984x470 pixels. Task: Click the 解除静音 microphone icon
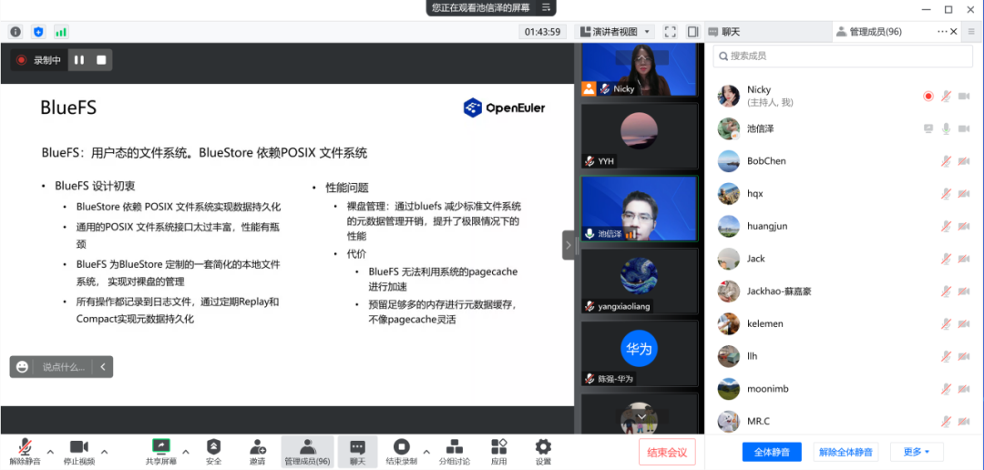pos(25,446)
